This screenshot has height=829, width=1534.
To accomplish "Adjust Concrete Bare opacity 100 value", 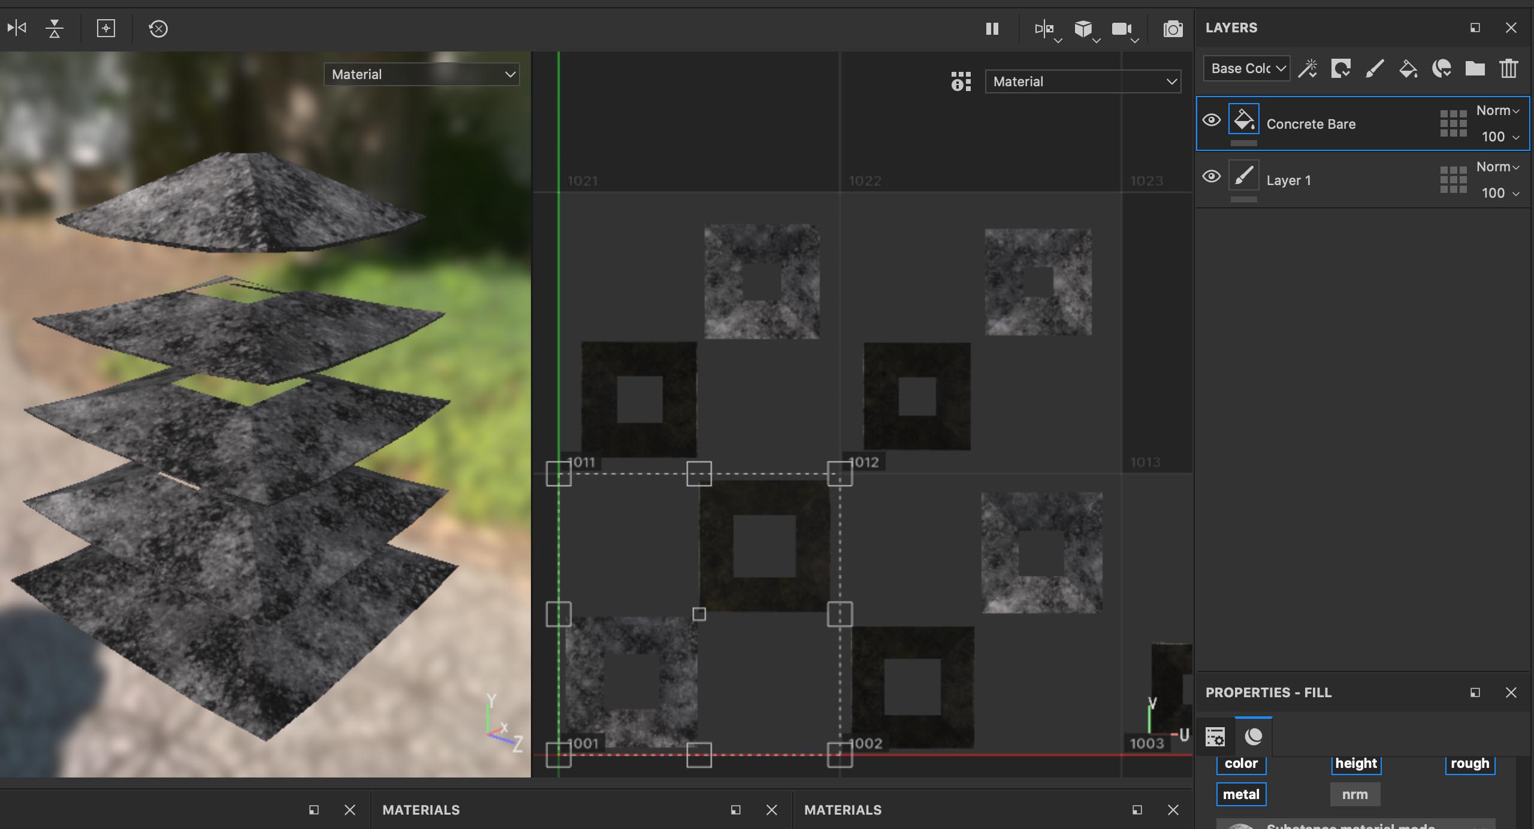I will (x=1500, y=137).
